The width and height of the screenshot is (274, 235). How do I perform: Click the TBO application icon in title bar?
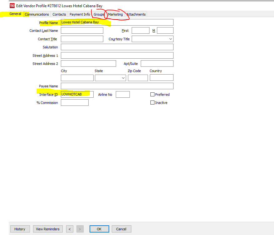(x=12, y=6)
